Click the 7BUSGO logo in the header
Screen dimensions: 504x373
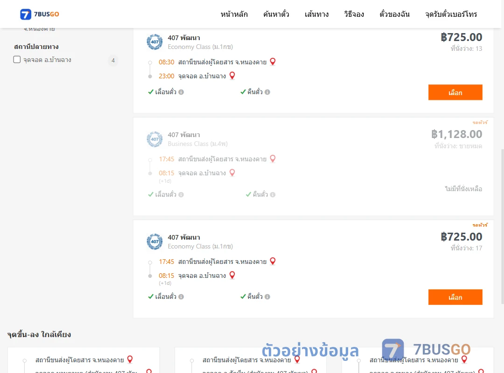point(40,14)
